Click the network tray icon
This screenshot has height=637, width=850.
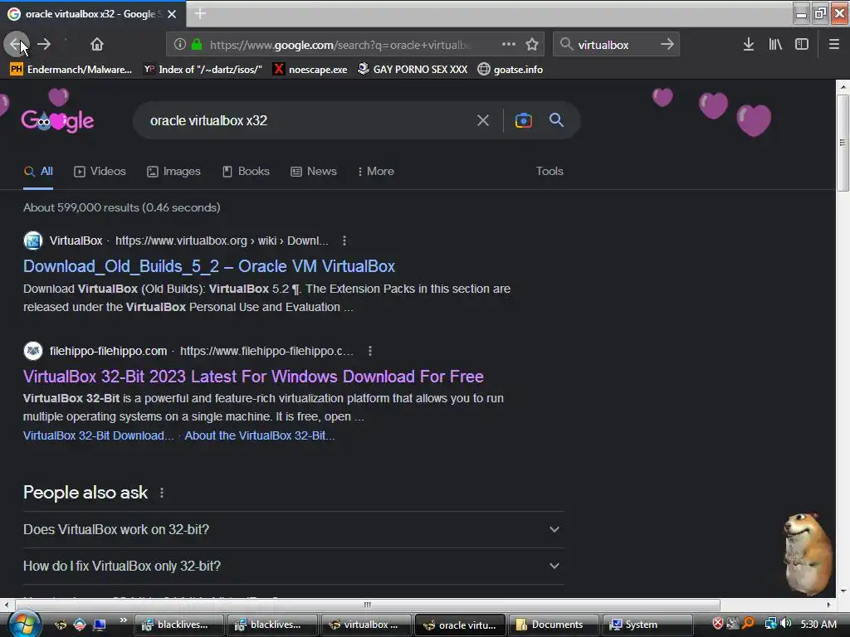coord(770,624)
